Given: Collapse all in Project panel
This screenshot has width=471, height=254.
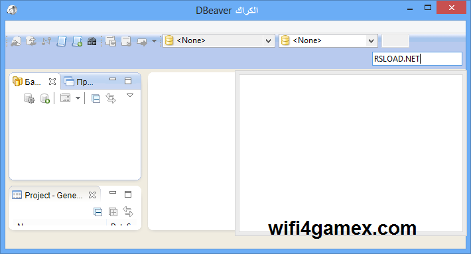Looking at the screenshot, I should click(x=98, y=212).
